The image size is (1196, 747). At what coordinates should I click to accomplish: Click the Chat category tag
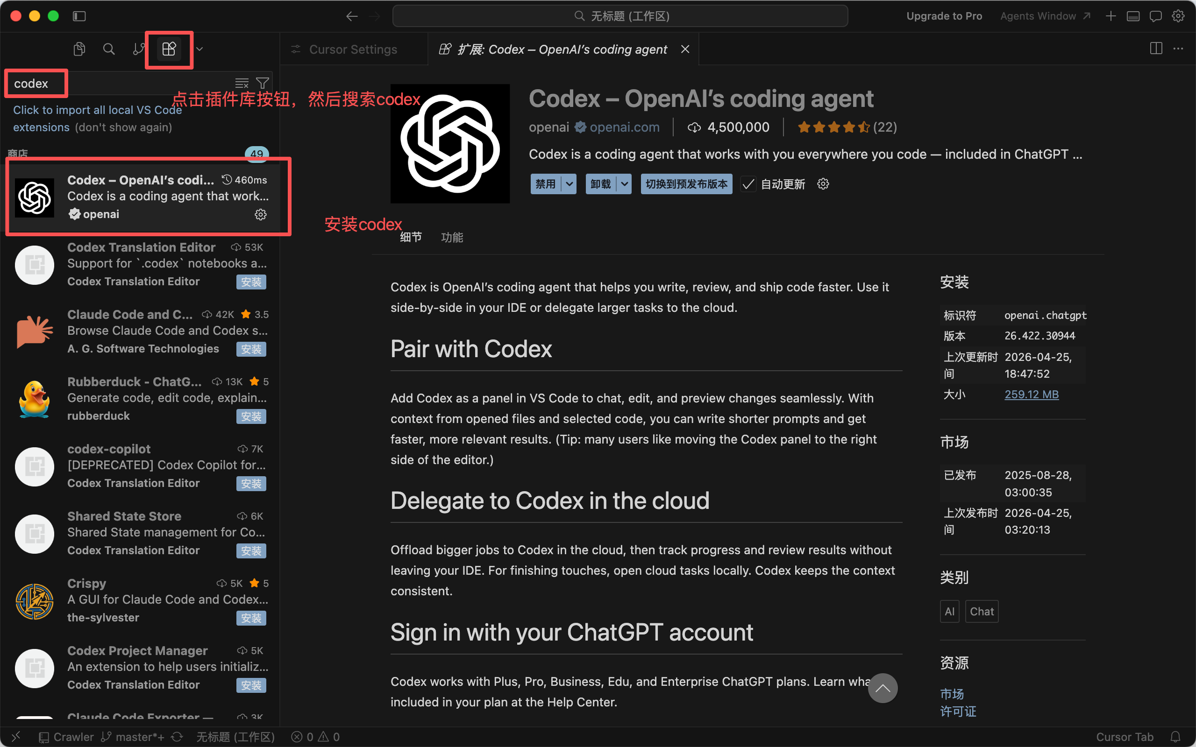click(982, 612)
